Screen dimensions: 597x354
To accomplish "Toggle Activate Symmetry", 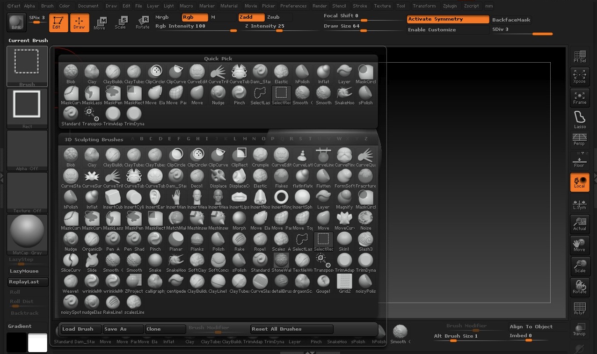I will [x=448, y=19].
